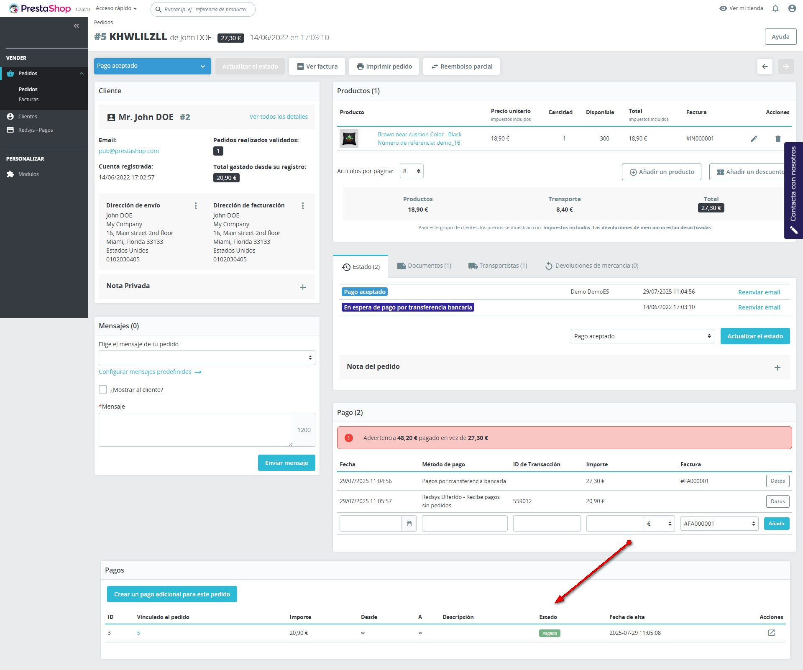
Task: Open the user account profile icon
Action: (792, 8)
